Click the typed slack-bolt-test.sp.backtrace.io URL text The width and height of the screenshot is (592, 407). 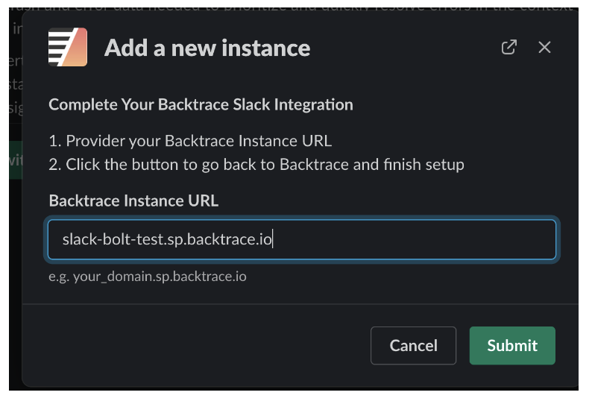[x=167, y=240]
